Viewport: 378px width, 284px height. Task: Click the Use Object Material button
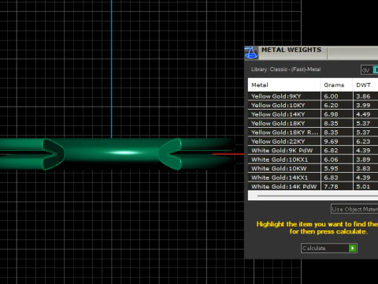click(x=354, y=209)
